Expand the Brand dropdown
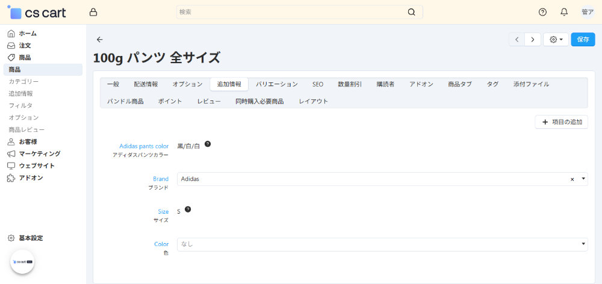The image size is (602, 284). click(583, 179)
